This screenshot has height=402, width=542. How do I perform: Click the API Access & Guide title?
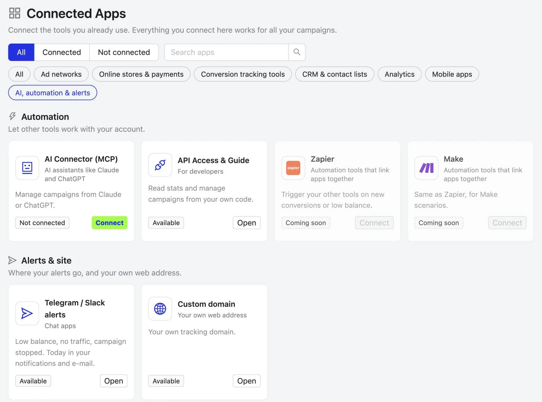click(x=213, y=161)
